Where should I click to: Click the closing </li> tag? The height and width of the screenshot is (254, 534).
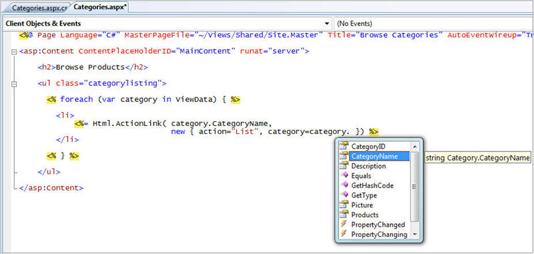tap(67, 139)
